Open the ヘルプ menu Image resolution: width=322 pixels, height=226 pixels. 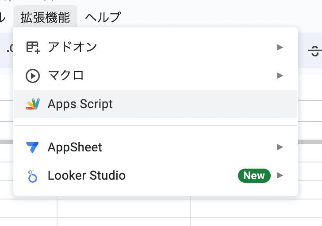click(x=103, y=17)
